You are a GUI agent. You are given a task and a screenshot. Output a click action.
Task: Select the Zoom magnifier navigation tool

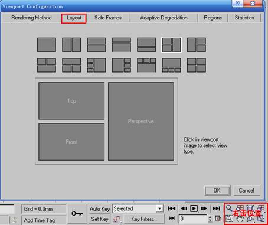click(229, 208)
